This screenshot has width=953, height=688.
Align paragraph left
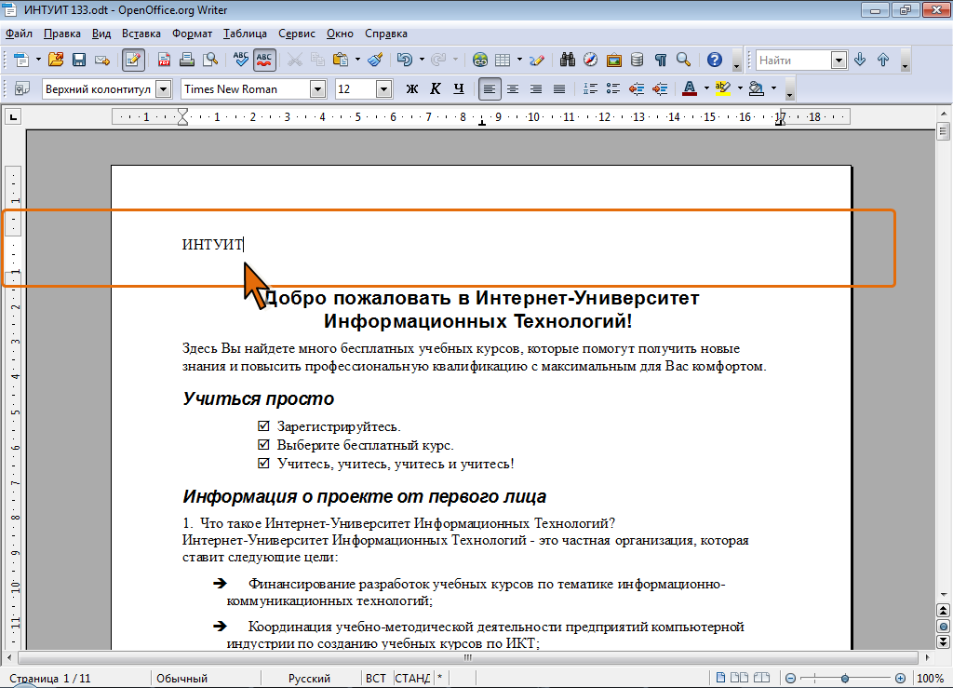[490, 88]
